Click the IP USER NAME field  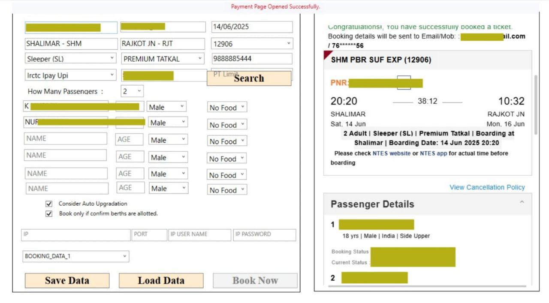[200, 235]
